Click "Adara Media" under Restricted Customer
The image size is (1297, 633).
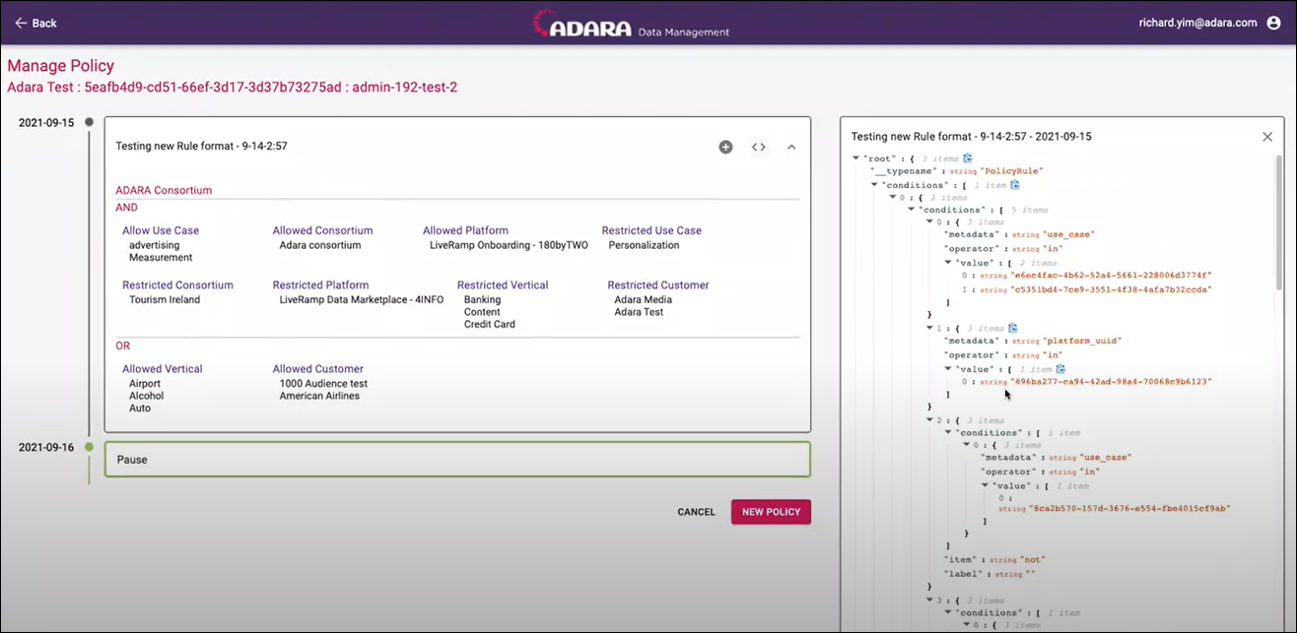click(644, 299)
